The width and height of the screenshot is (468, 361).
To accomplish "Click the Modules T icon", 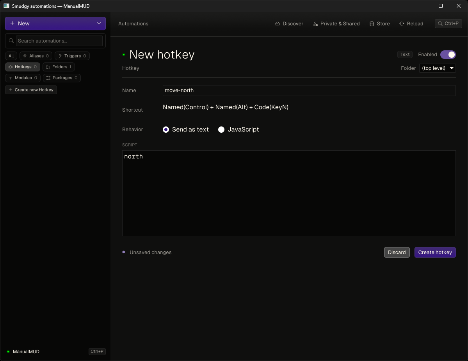I will 11,78.
